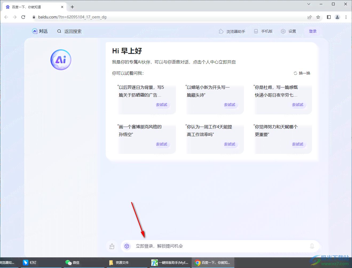Image resolution: width=352 pixels, height=268 pixels.
Task: Share this page via the share icon
Action: click(310, 17)
